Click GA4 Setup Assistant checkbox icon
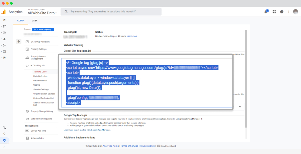Screen dimensions: 301x154 pos(27,42)
